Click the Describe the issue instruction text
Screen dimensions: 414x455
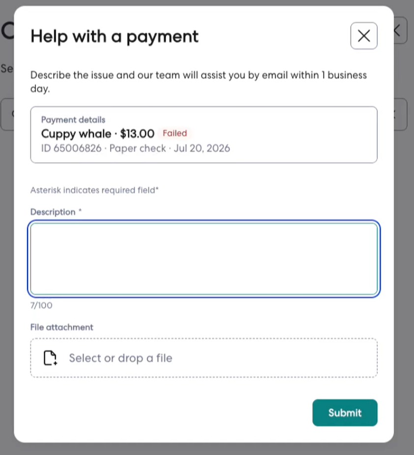(x=199, y=82)
